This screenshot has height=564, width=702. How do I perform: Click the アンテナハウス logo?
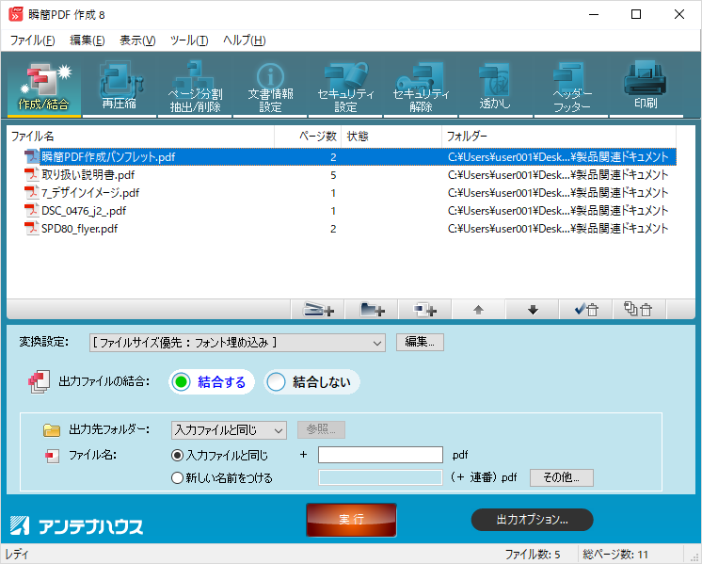point(76,526)
